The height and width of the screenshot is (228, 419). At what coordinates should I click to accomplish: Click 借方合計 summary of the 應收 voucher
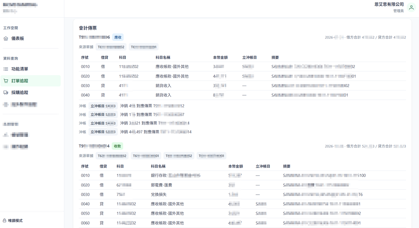click(360, 37)
